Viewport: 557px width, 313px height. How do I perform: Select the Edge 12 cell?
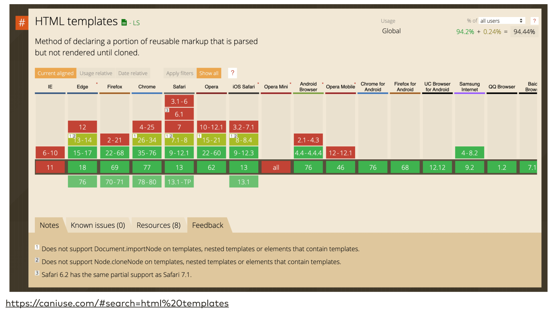pyautogui.click(x=83, y=127)
